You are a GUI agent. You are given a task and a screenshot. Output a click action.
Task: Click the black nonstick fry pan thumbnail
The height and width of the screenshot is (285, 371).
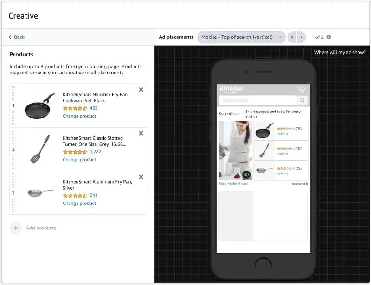[40, 105]
